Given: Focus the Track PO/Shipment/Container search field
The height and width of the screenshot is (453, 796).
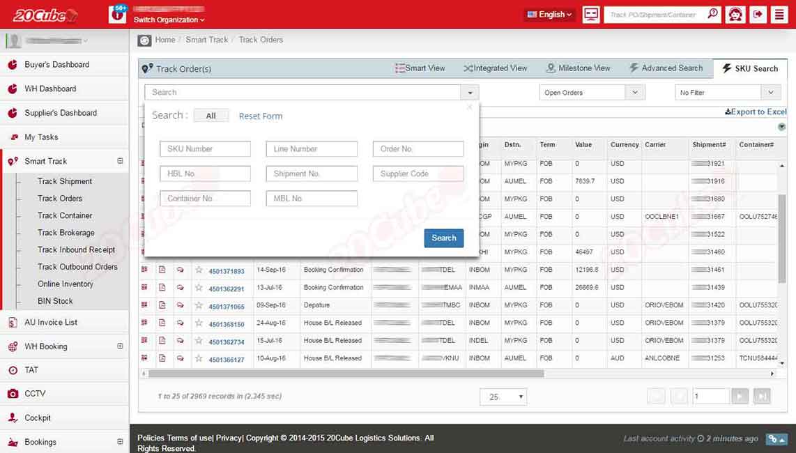Looking at the screenshot, I should coord(655,14).
